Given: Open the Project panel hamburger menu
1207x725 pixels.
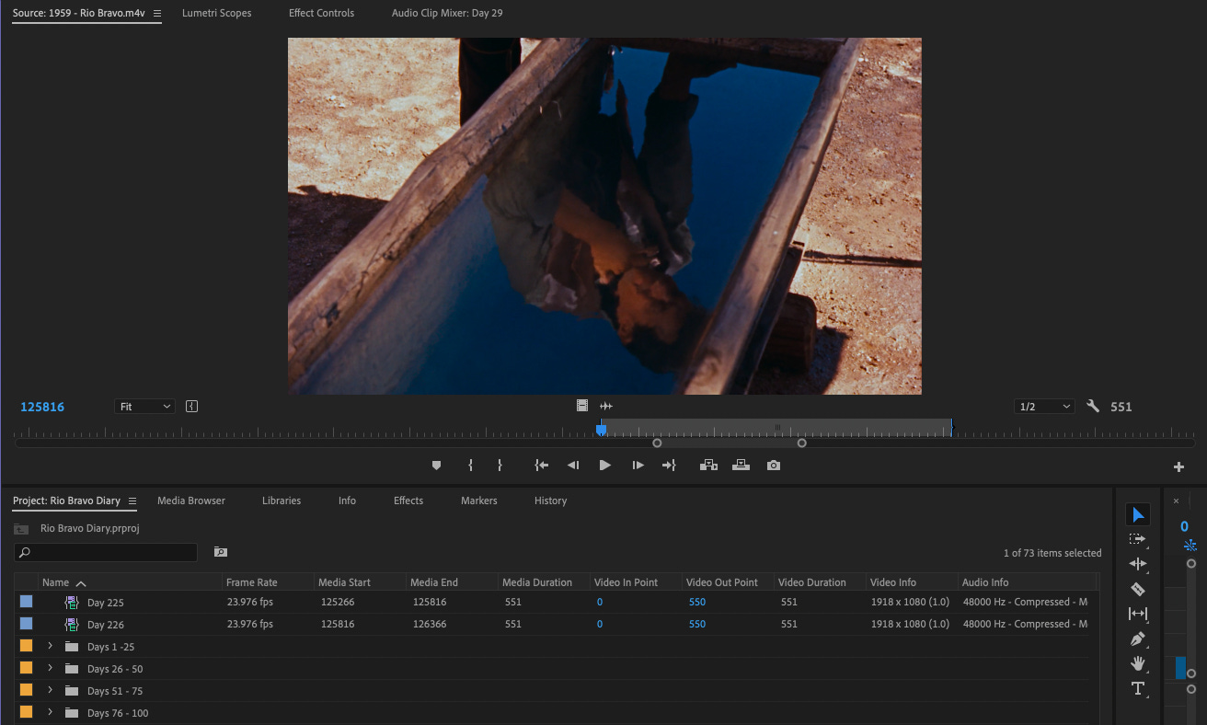Looking at the screenshot, I should pyautogui.click(x=132, y=501).
